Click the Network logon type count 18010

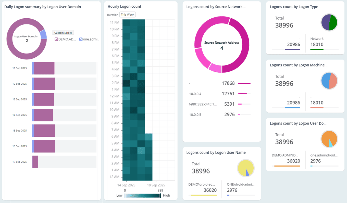317,45
